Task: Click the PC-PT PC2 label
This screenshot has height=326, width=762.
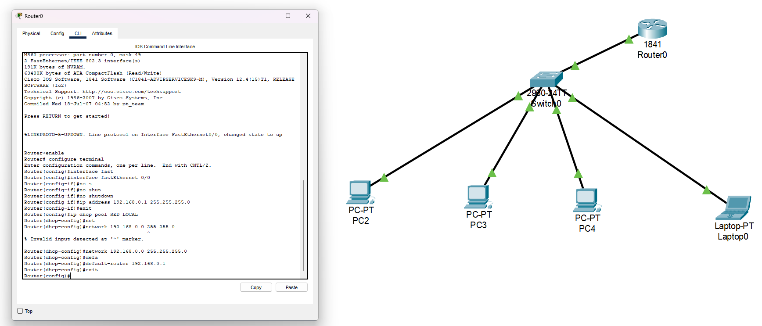Action: click(x=361, y=215)
